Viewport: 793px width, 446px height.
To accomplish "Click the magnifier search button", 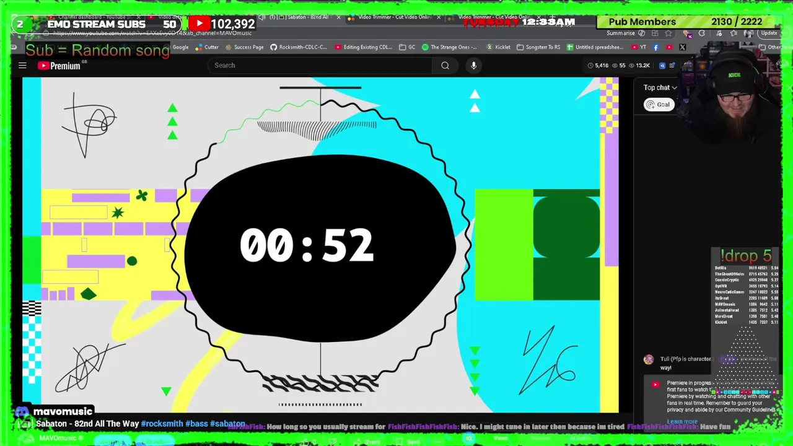I will click(x=445, y=65).
